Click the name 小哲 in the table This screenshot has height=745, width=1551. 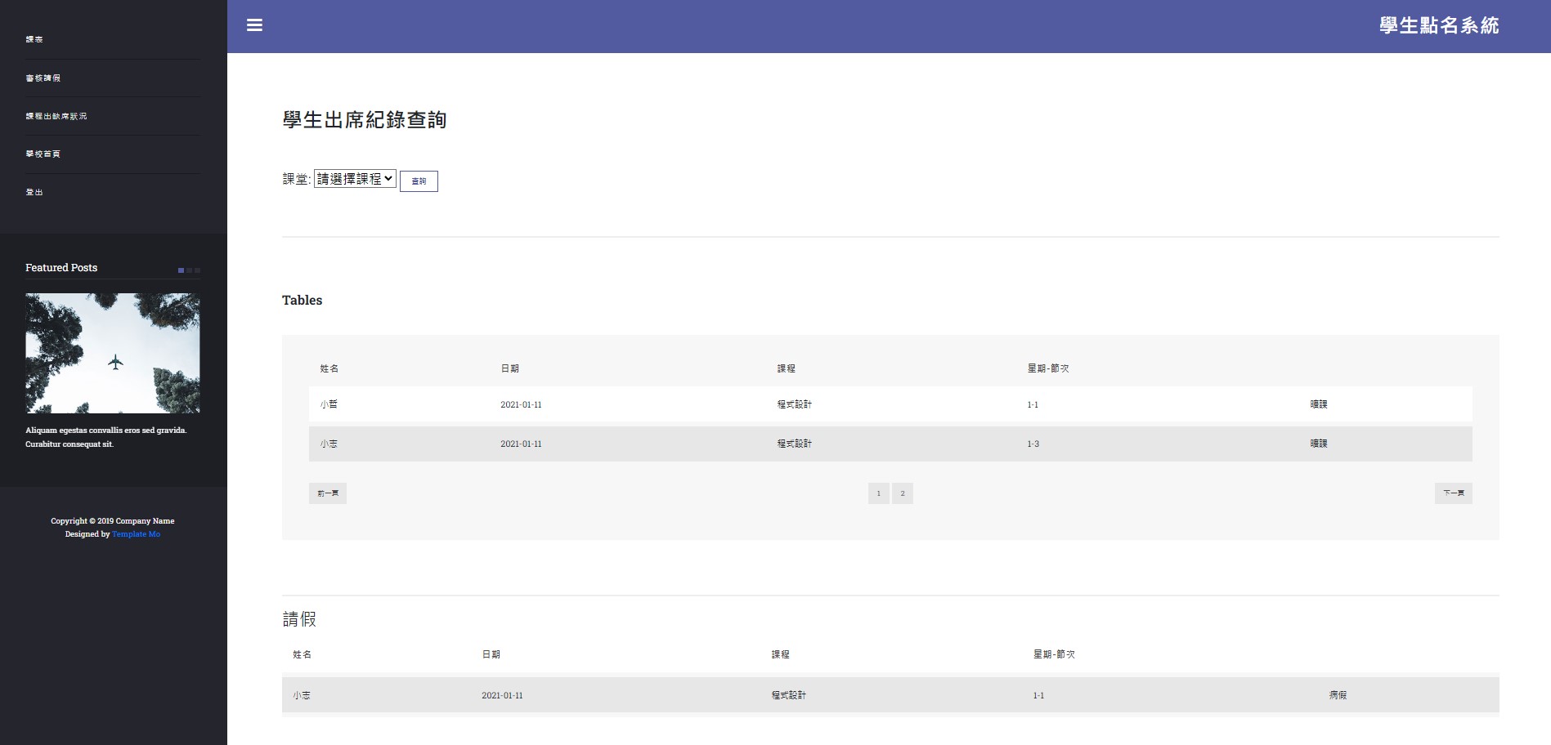coord(329,404)
